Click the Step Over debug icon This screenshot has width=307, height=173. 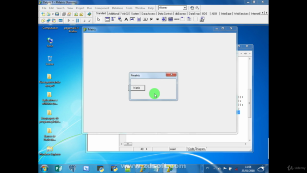[x=90, y=20]
